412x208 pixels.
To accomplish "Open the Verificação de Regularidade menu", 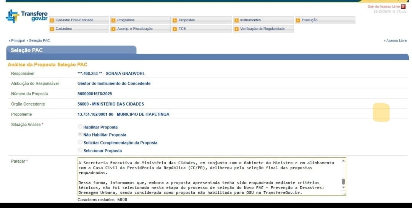I will pyautogui.click(x=262, y=29).
